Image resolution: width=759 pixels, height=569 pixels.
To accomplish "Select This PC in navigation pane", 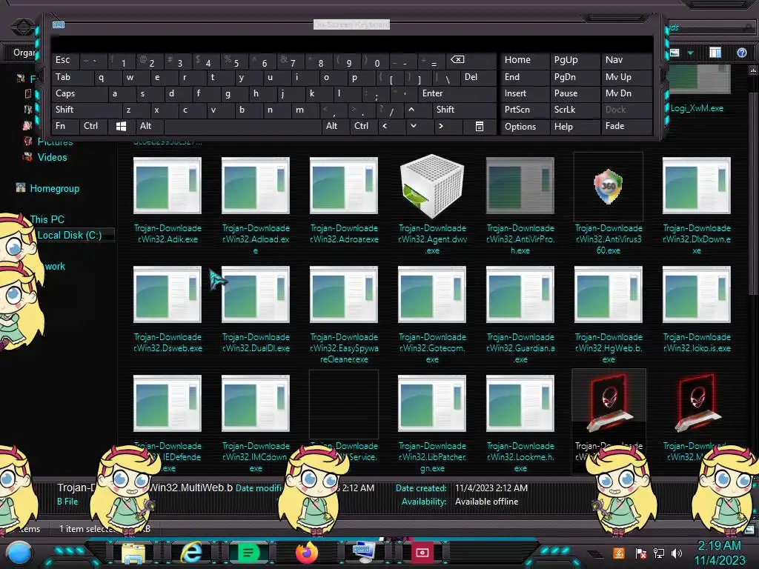I will pos(47,219).
